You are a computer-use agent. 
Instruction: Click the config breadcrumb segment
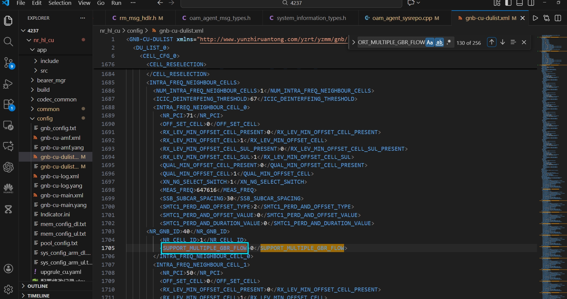coord(135,31)
